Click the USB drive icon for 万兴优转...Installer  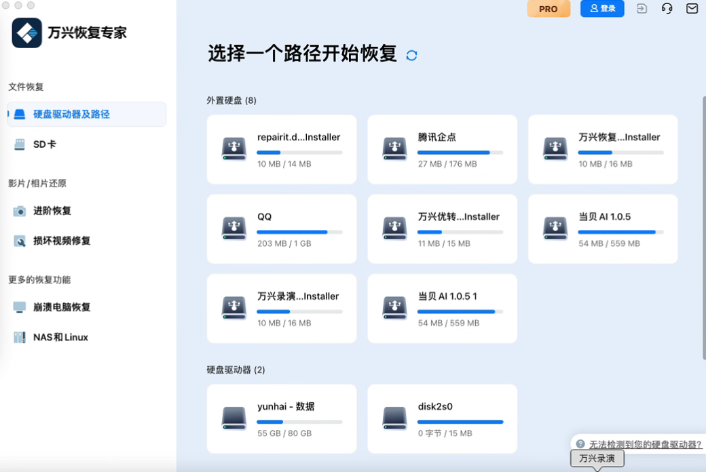click(x=395, y=229)
